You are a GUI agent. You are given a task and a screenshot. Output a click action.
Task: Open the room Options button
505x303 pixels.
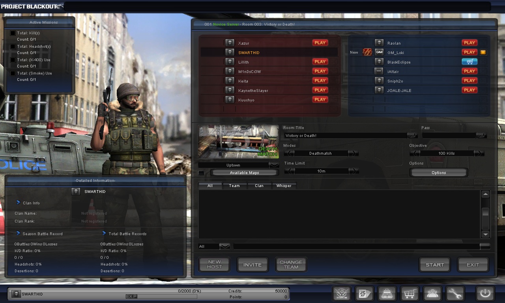[439, 173]
